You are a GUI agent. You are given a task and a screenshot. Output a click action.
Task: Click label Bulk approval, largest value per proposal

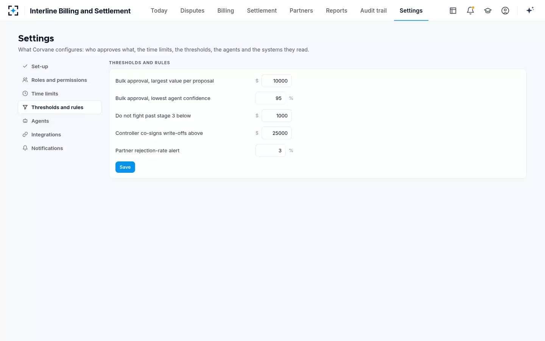[x=165, y=81]
